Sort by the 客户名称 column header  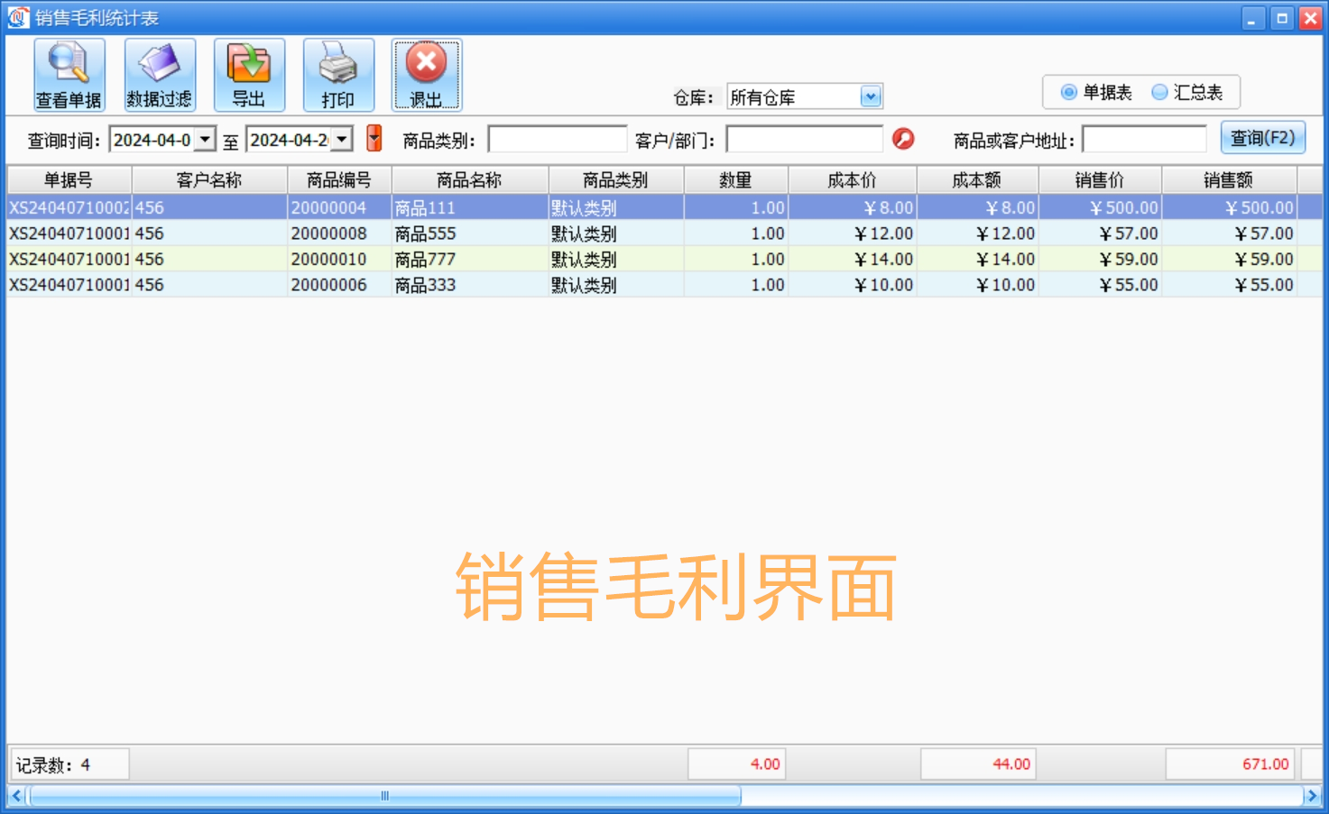tap(209, 180)
